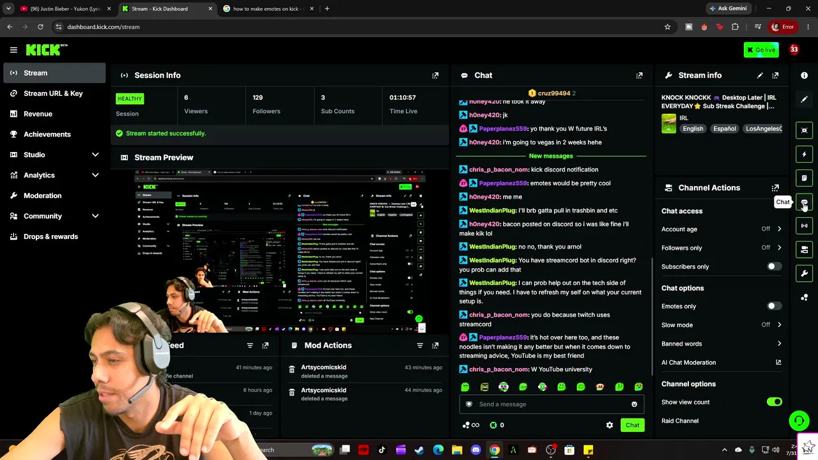Open chat settings gear icon
The height and width of the screenshot is (460, 818).
tap(610, 425)
